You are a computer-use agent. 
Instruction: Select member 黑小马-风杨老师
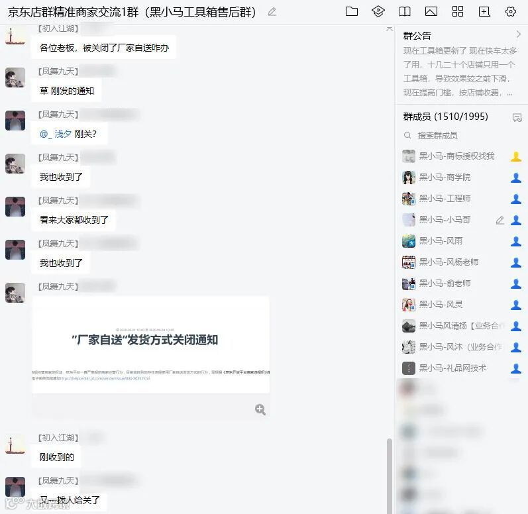461,262
